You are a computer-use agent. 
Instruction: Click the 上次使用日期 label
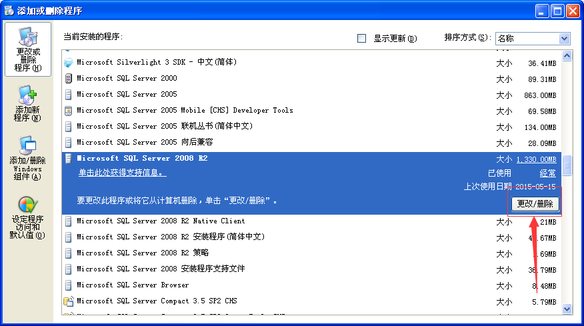tap(487, 187)
